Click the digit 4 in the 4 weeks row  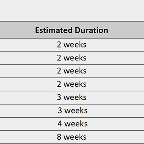pos(60,124)
